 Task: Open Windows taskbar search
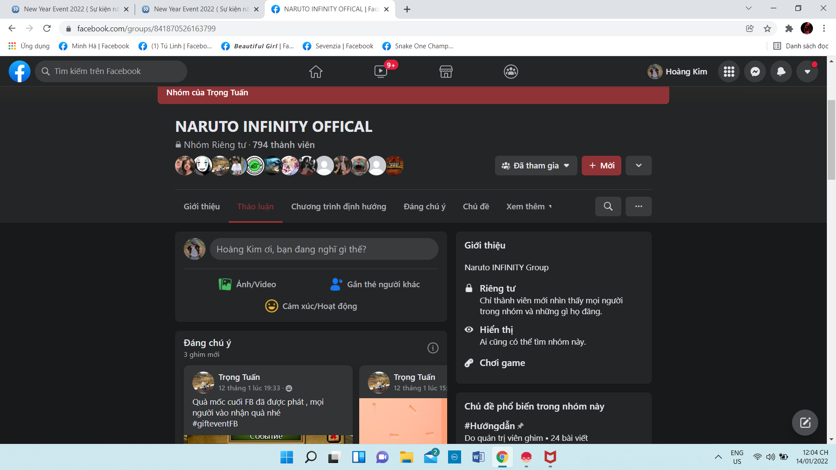pyautogui.click(x=310, y=457)
